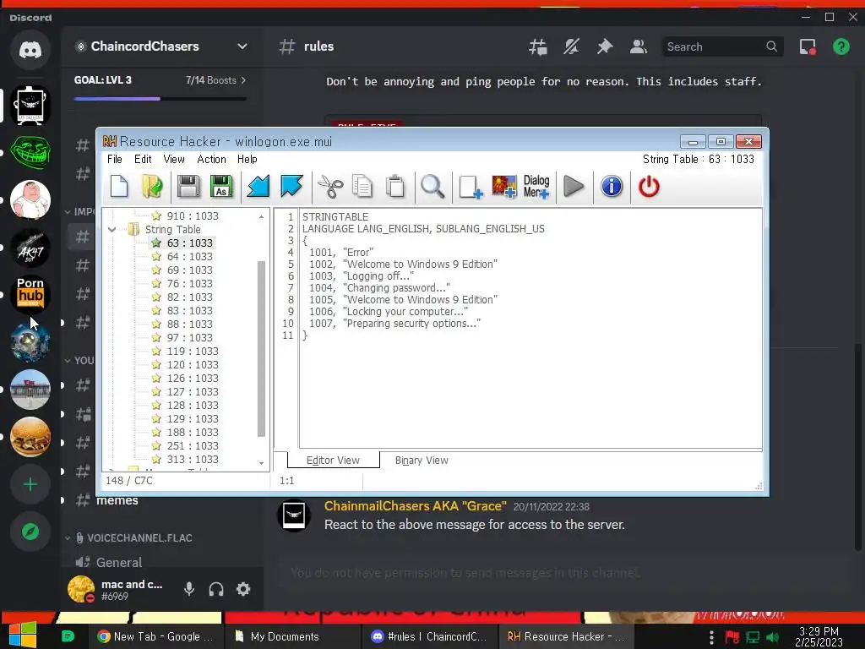Toggle Discord headphones deafen
Viewport: 865px width, 649px height.
pos(216,589)
